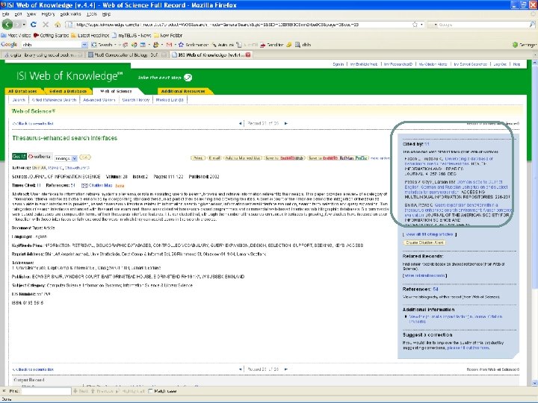Screen dimensions: 538x403
Task: Open the Edit menu
Action: tap(18, 14)
